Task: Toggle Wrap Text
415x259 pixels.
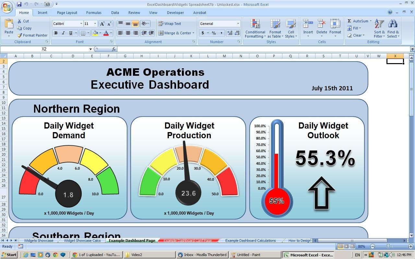Action: click(x=170, y=24)
